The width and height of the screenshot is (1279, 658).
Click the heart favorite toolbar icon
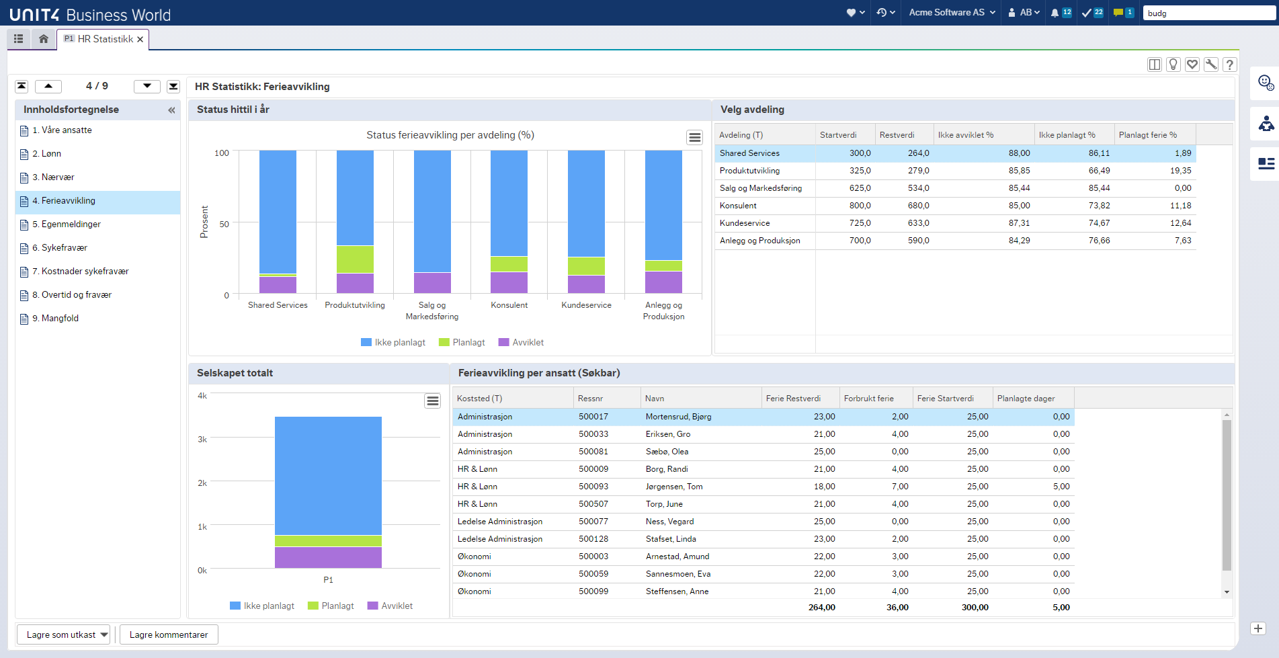point(1192,65)
